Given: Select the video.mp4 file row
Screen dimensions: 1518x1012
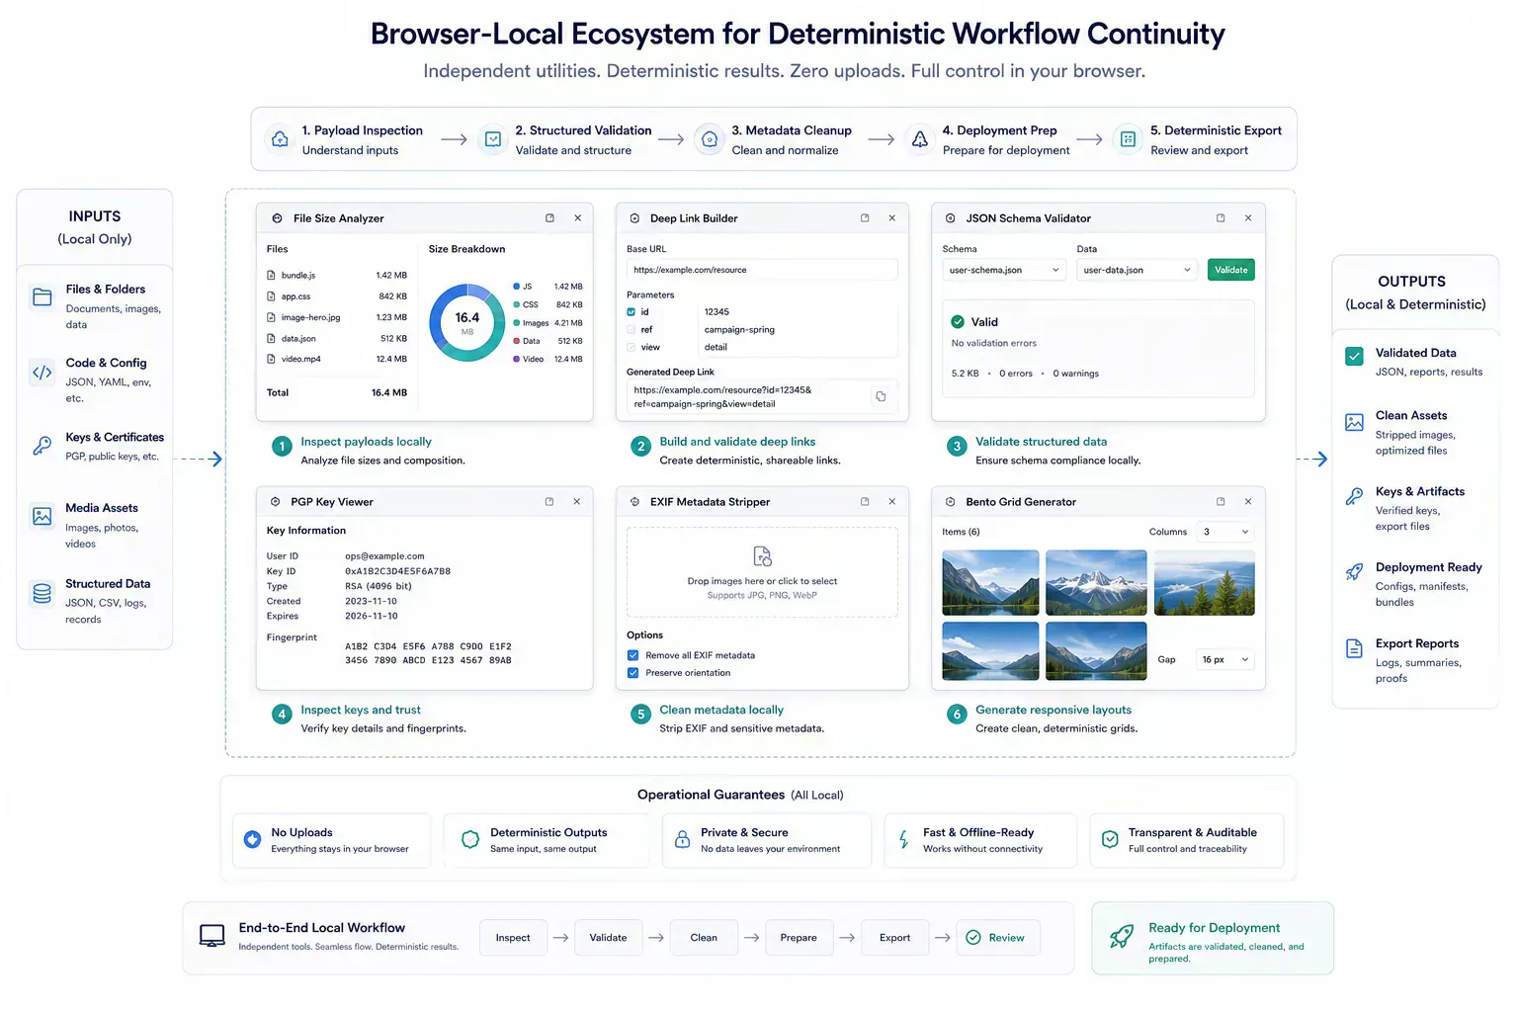Looking at the screenshot, I should (x=337, y=359).
